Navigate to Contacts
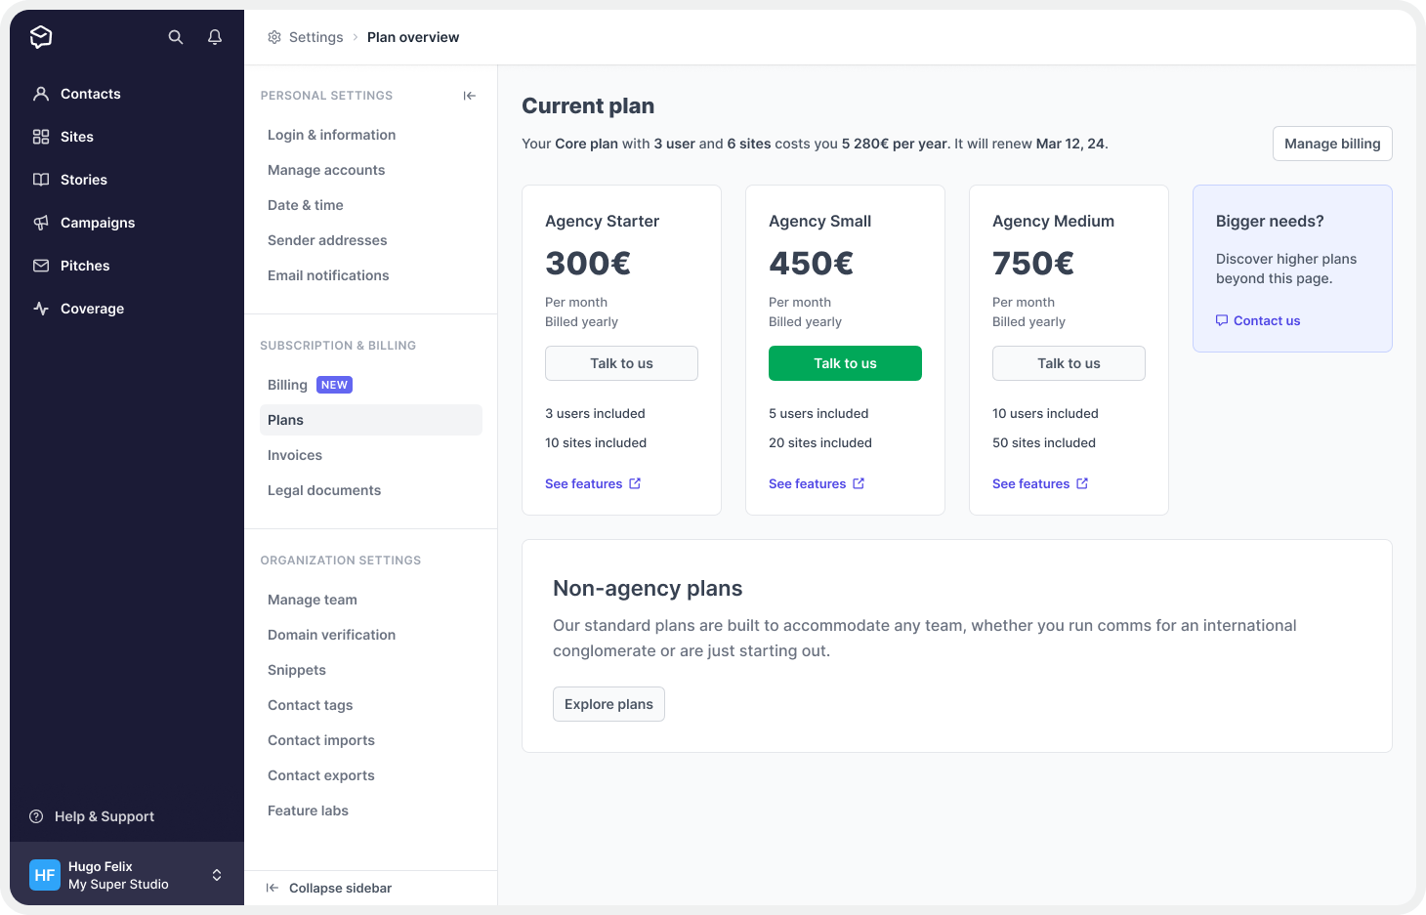Viewport: 1426px width, 915px height. pos(91,94)
